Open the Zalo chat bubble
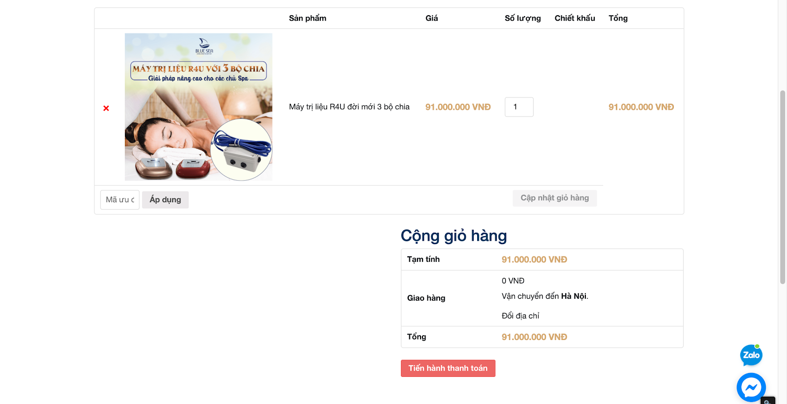The image size is (787, 404). [x=751, y=355]
